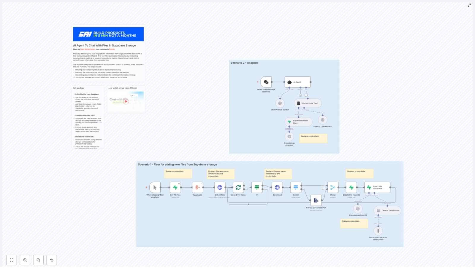Screen dimensions: 475x278
Task: Open the Supabase Vector Store node
Action: click(298, 122)
